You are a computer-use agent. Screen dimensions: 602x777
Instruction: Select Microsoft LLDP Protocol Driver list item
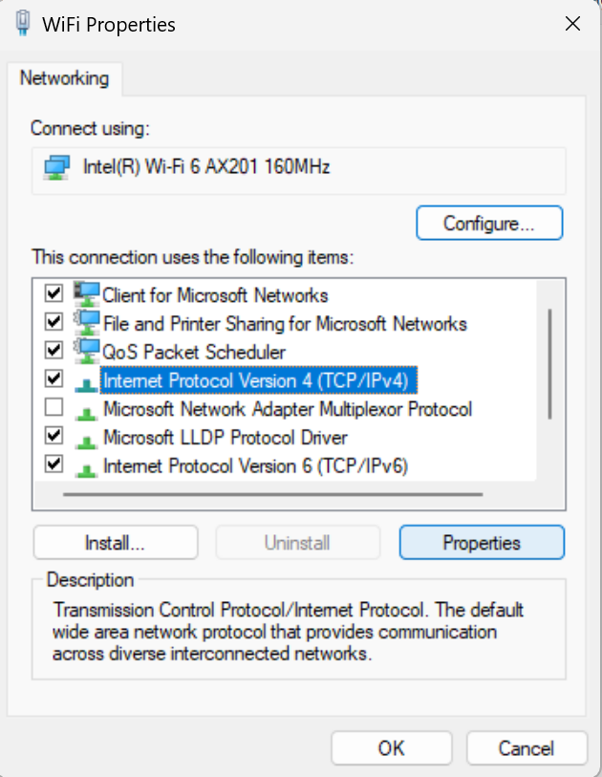[225, 438]
